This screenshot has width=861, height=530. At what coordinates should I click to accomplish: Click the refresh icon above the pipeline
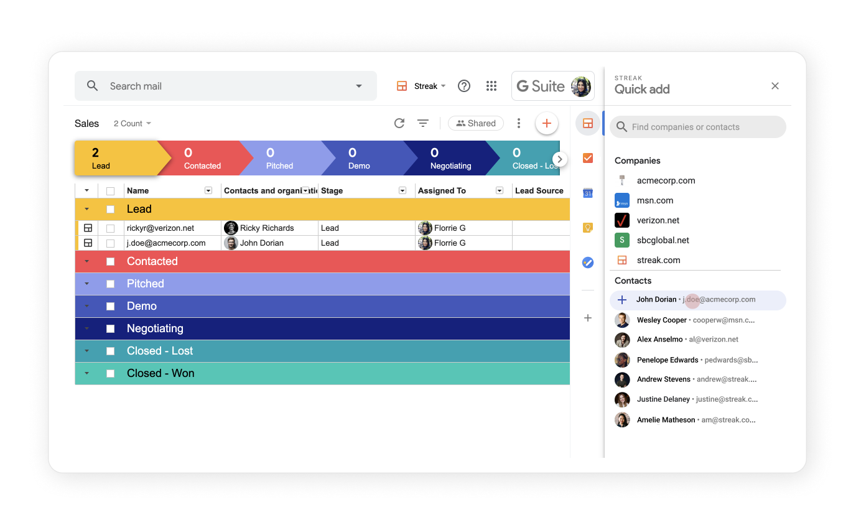[x=399, y=123]
